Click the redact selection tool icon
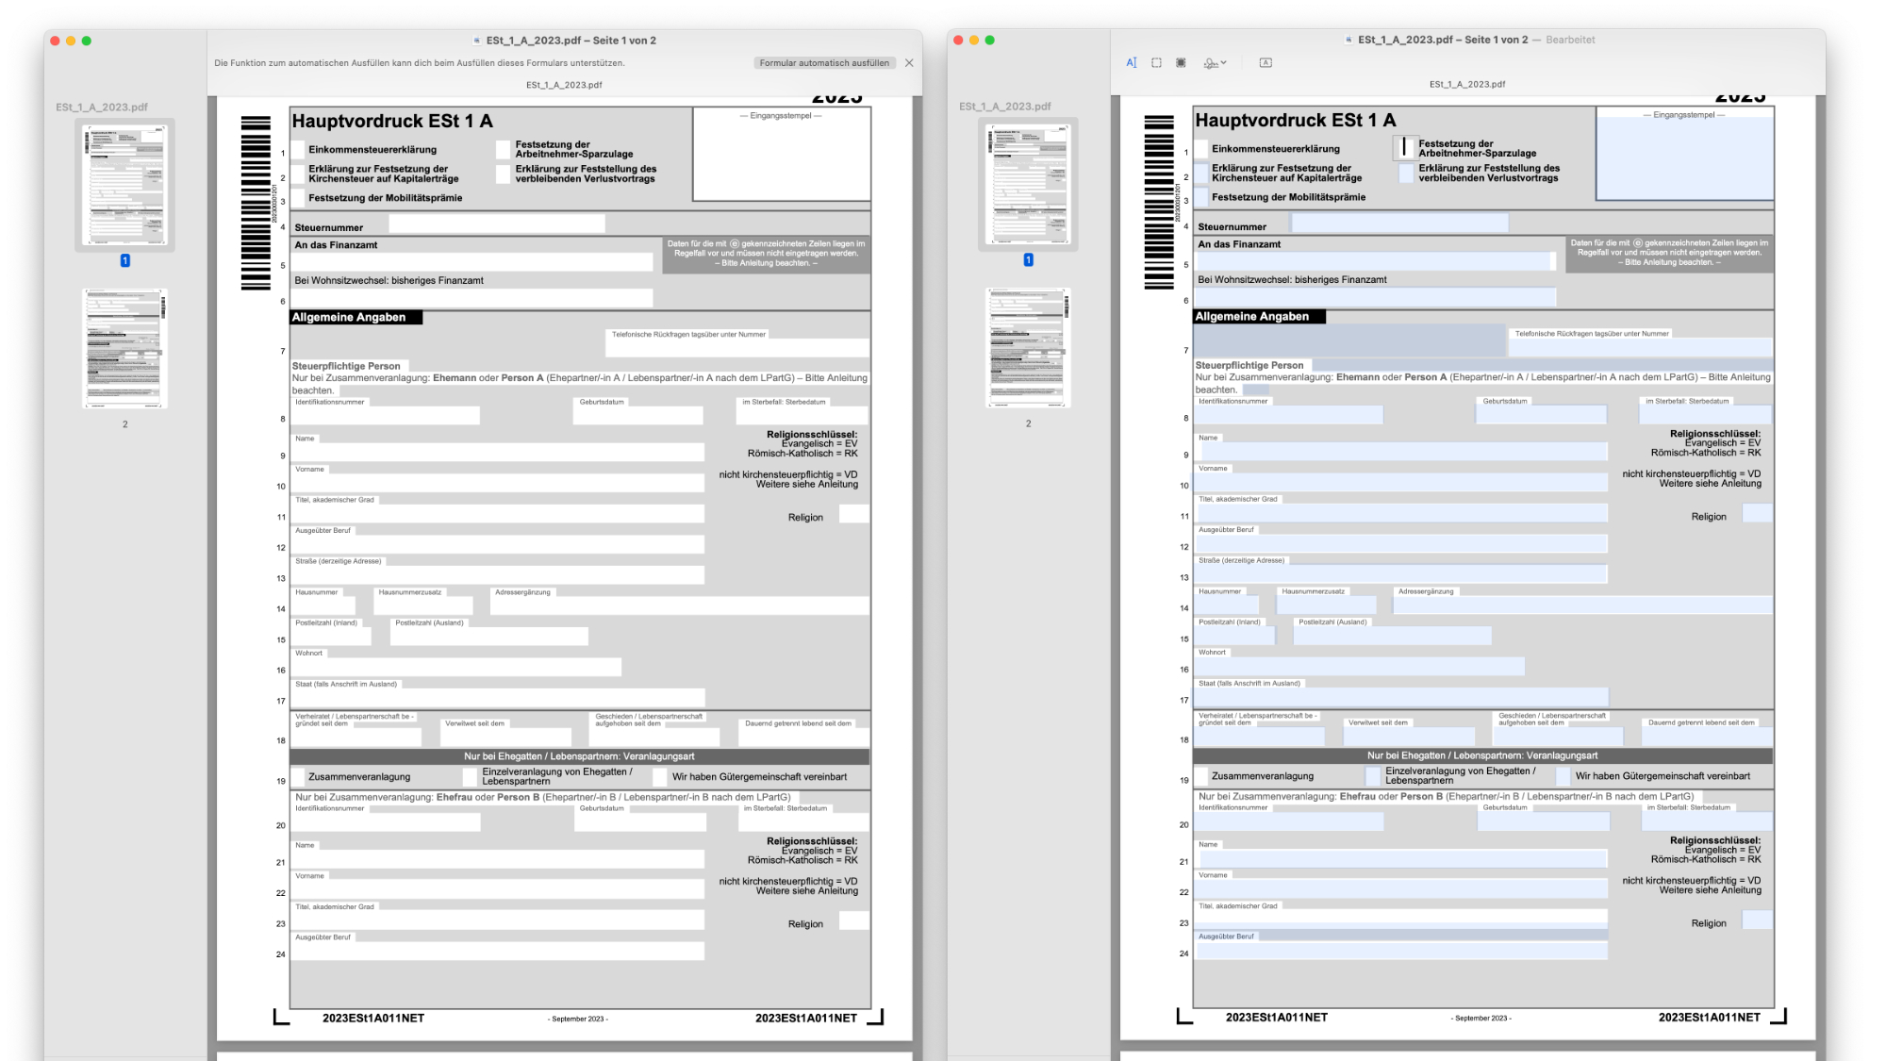 coord(1181,63)
